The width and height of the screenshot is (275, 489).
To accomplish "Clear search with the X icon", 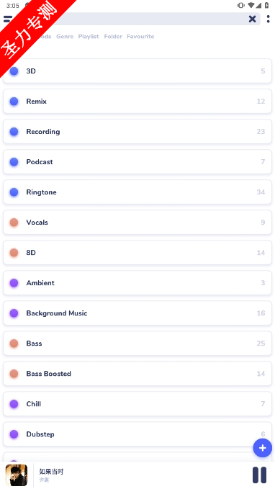I will click(x=252, y=19).
